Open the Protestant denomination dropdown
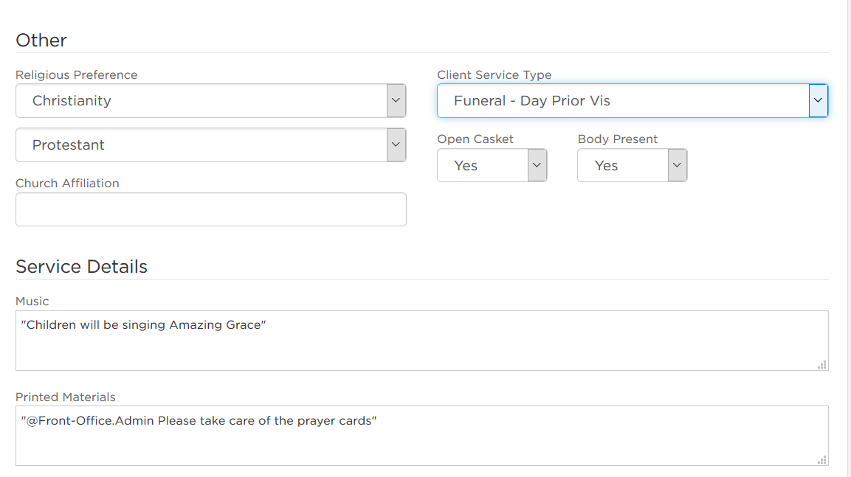This screenshot has height=477, width=851. point(210,145)
